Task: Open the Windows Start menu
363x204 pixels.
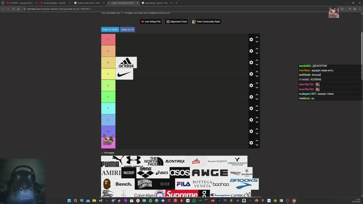Action: [69, 201]
